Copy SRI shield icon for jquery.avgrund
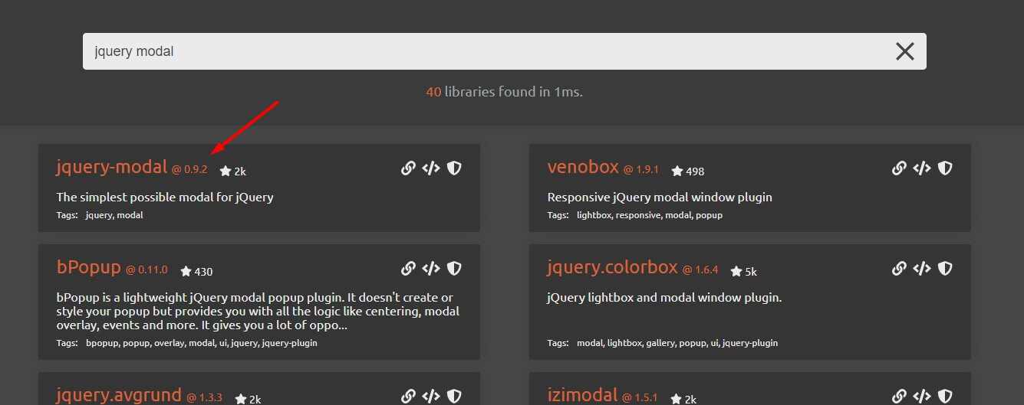This screenshot has height=405, width=1024. [454, 397]
